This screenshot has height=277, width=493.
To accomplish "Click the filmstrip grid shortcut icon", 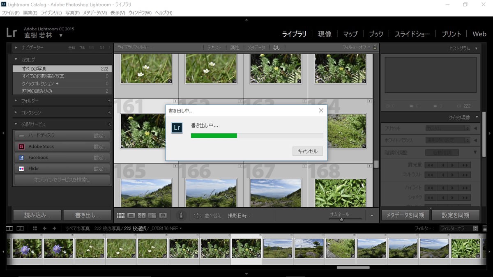I will 35,229.
